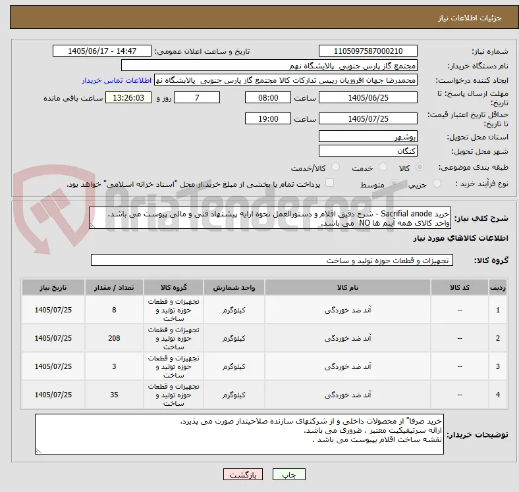Open the اطلاعات تماس خریدار link

(x=117, y=80)
